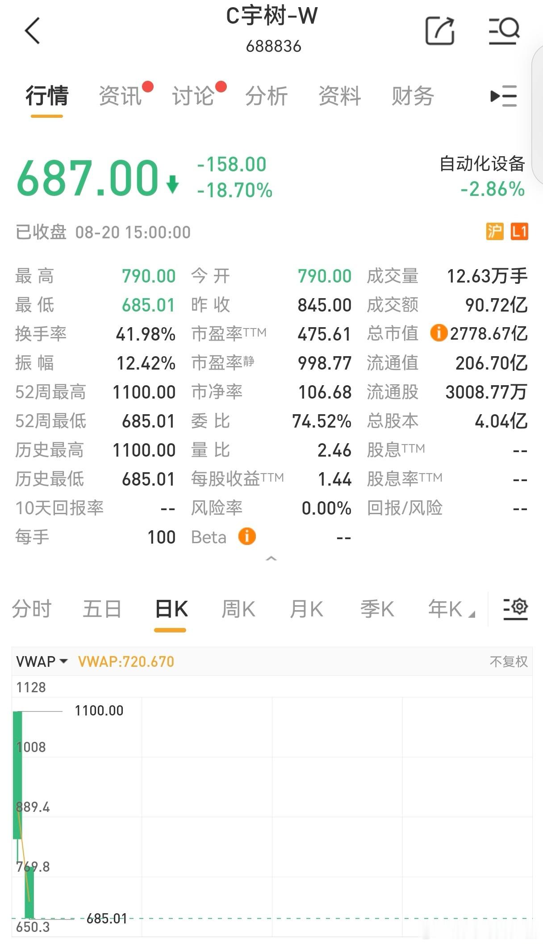Tap the 每股收益TTM value 1.44
The width and height of the screenshot is (543, 944).
pyautogui.click(x=335, y=479)
